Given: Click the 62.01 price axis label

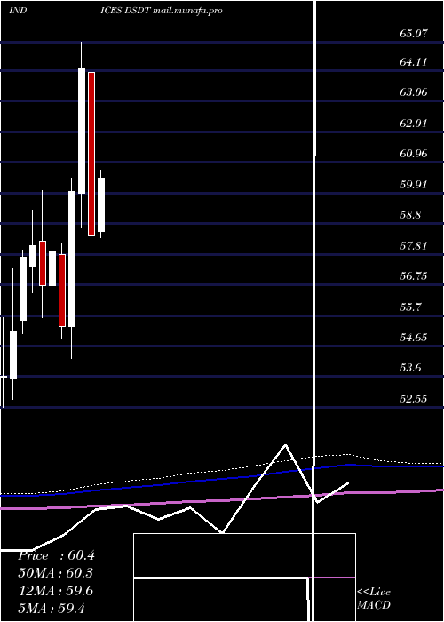Looking at the screenshot, I should [414, 123].
